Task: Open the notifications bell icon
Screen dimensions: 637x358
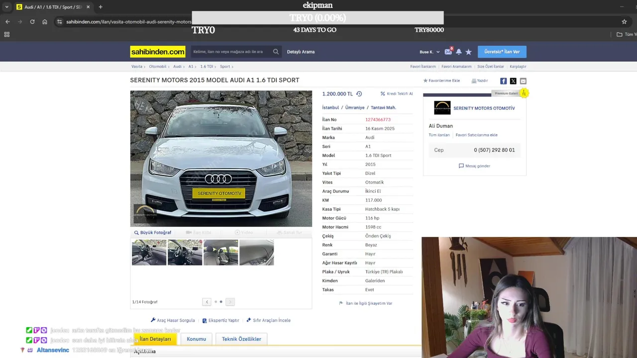Action: (x=459, y=52)
